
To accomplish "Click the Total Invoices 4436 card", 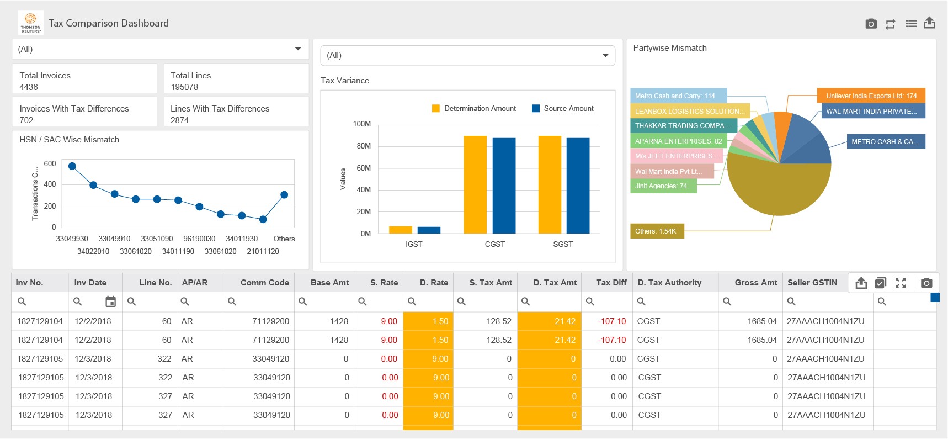I will point(84,78).
